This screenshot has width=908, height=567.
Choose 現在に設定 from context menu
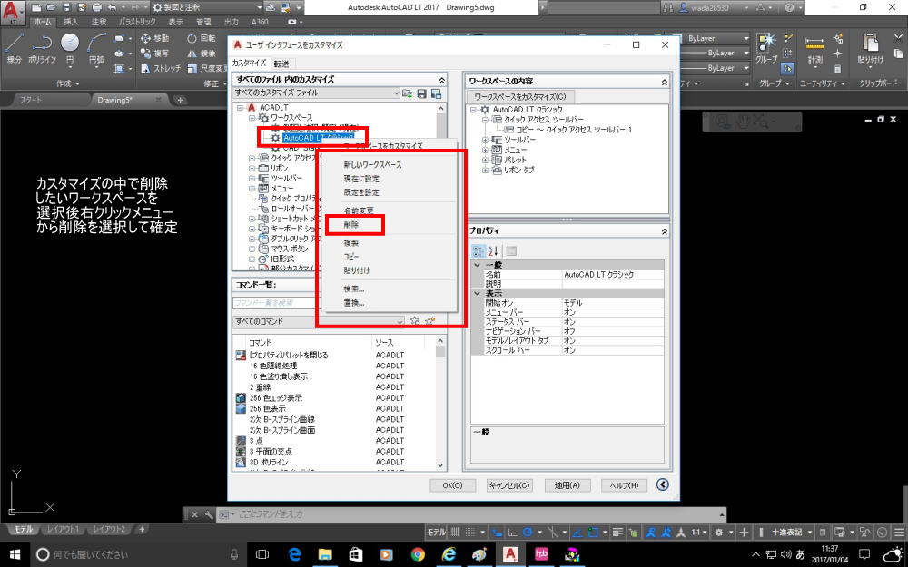361,179
